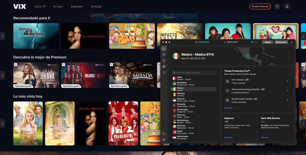Select Monaco Monte Carlo server
Viewport: 306px width, 155px height.
194,100
